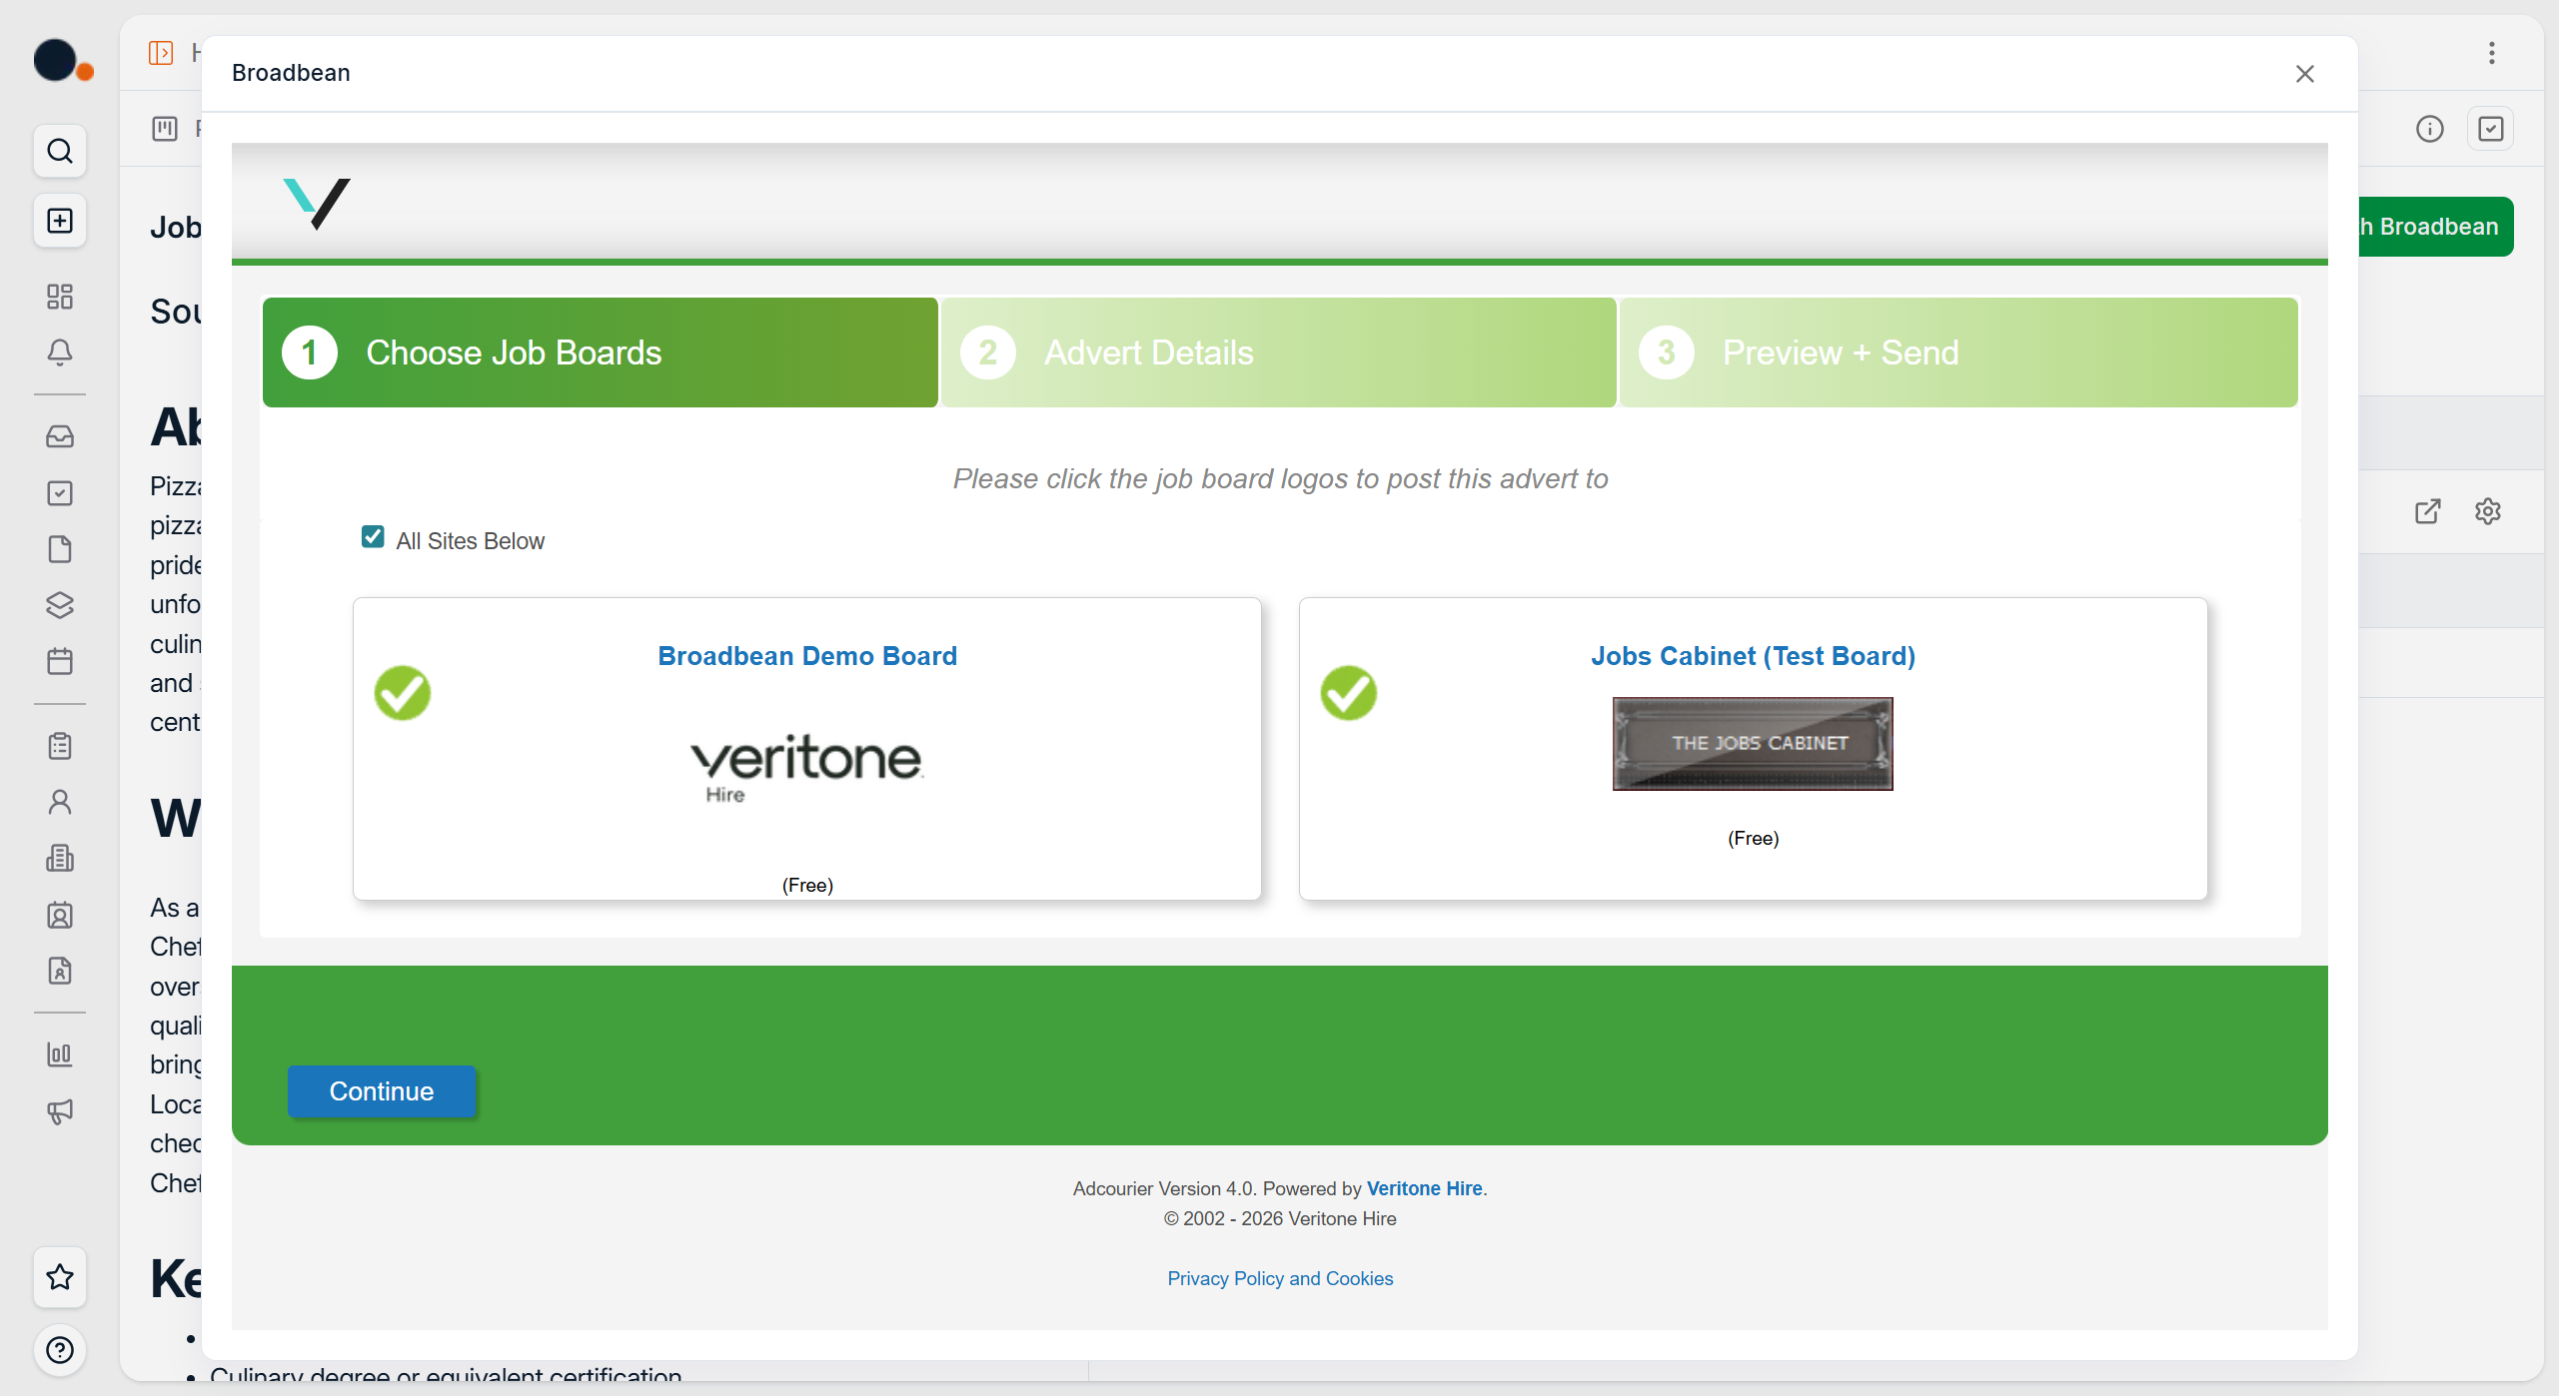Open the dashboard grid icon

point(60,296)
